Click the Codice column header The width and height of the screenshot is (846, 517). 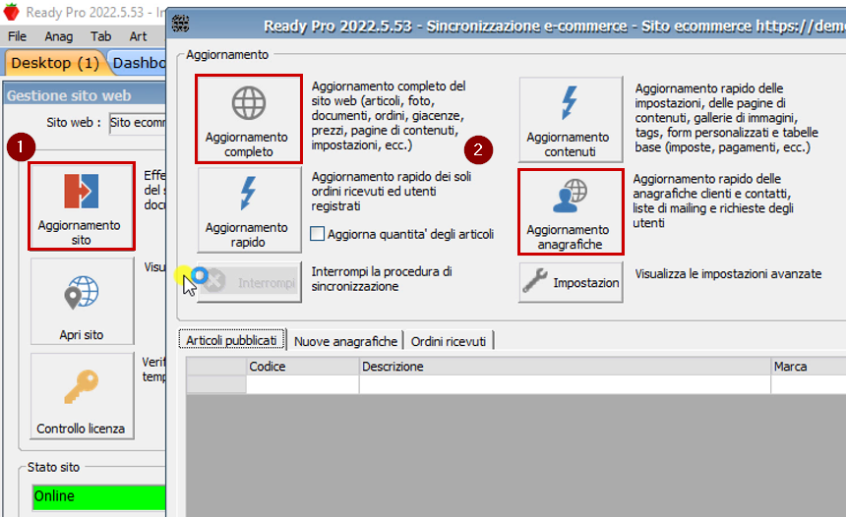(x=303, y=367)
